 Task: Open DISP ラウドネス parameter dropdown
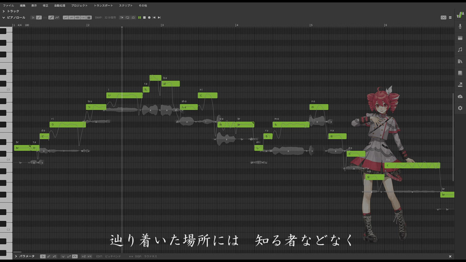click(x=150, y=256)
